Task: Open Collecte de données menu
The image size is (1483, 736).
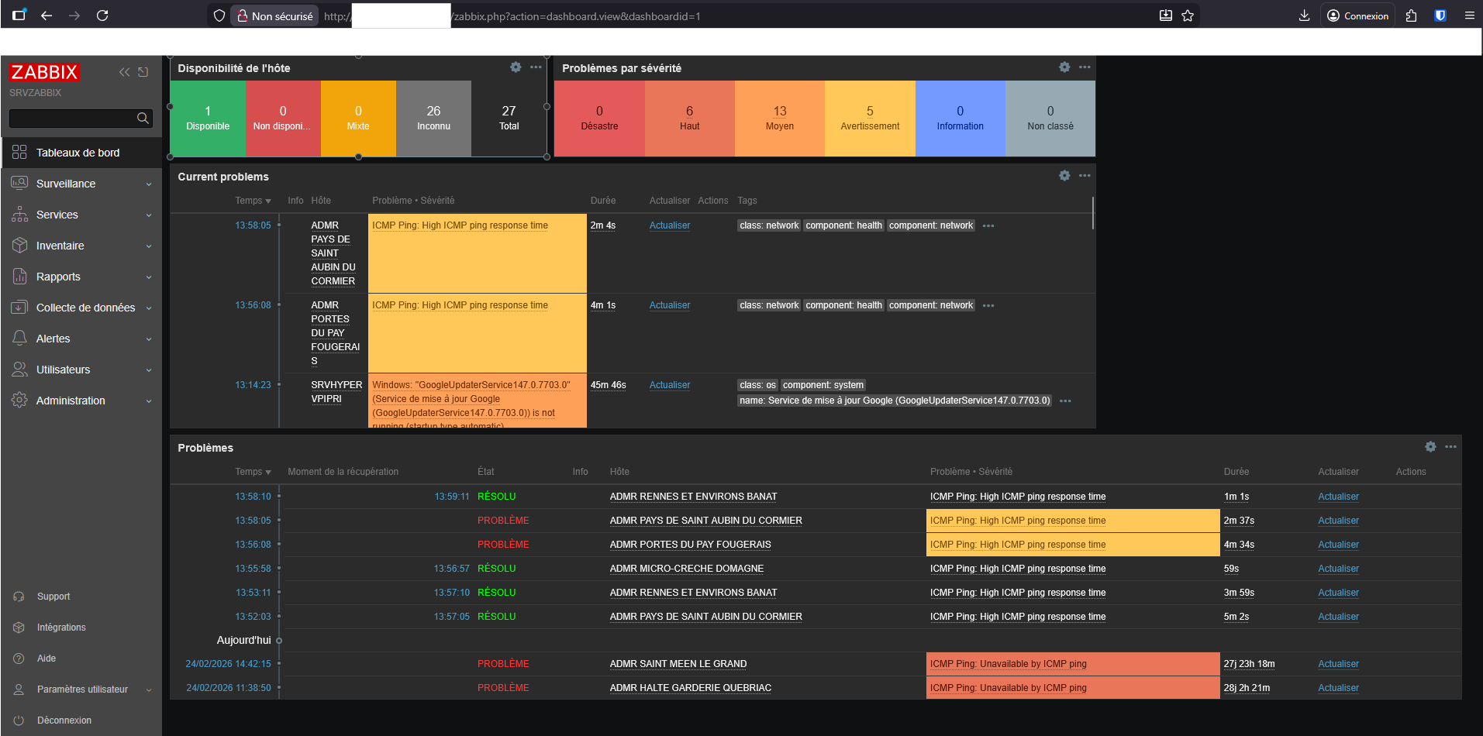Action: tap(81, 308)
